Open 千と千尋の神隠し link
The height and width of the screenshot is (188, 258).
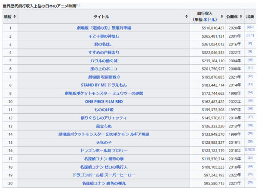(x=104, y=36)
